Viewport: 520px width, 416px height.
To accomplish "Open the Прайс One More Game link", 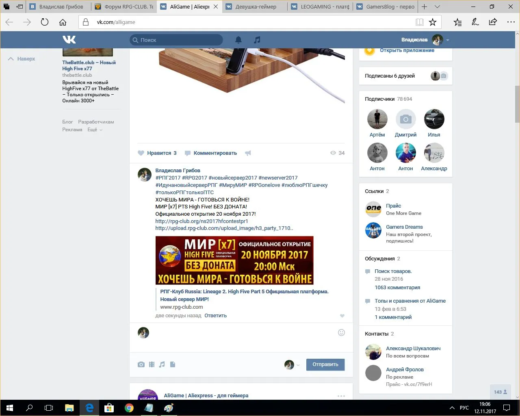I will 394,206.
